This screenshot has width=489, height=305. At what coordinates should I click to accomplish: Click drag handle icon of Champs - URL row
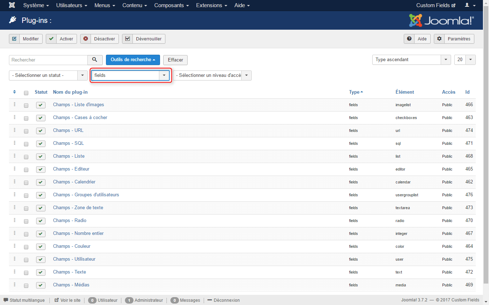tap(15, 130)
